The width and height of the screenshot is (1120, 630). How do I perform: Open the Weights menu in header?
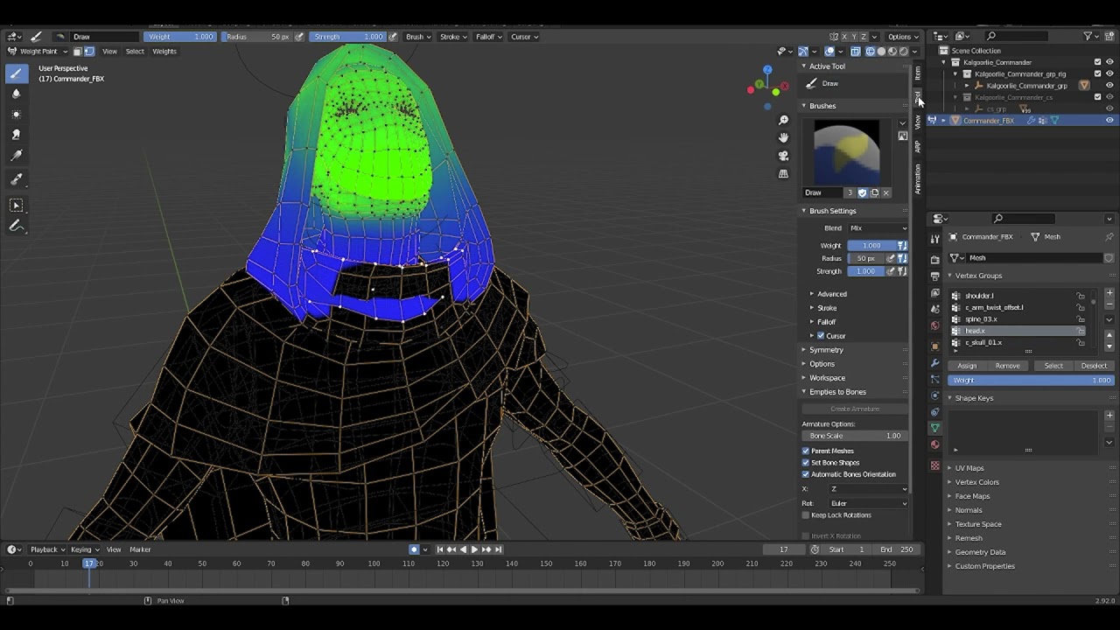coord(164,52)
